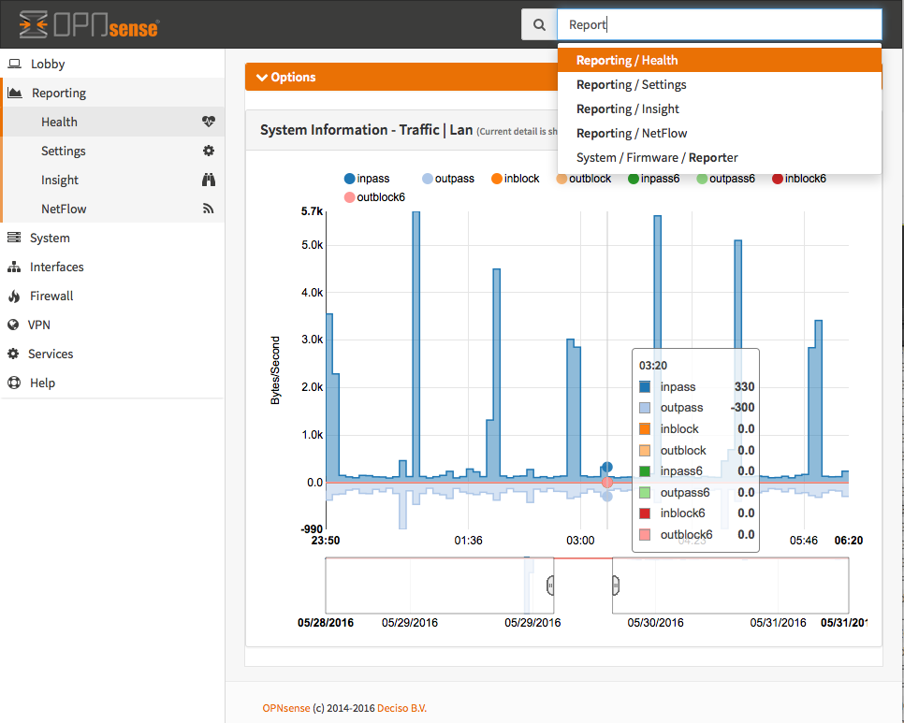Click the inpass blue data point marker

607,467
